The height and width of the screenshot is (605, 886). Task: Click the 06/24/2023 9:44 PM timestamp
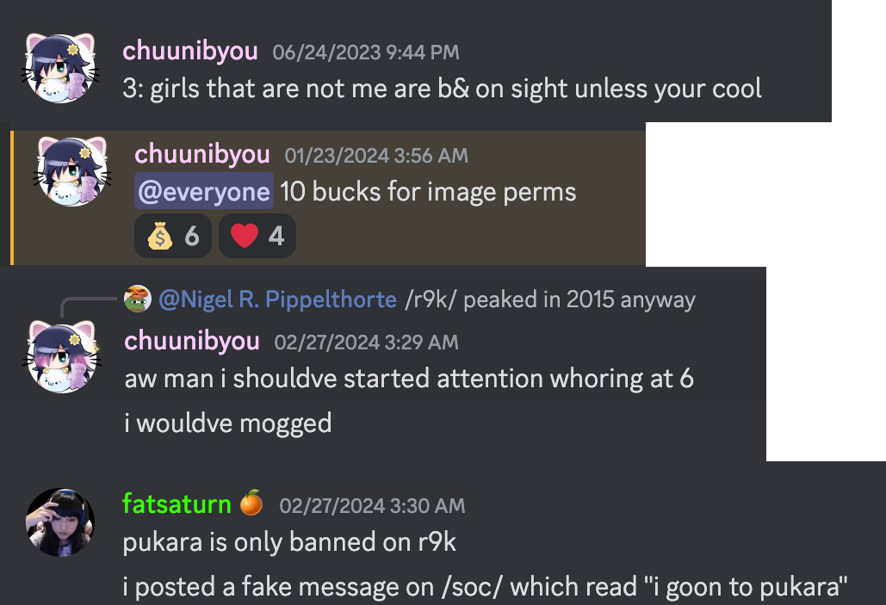point(366,52)
